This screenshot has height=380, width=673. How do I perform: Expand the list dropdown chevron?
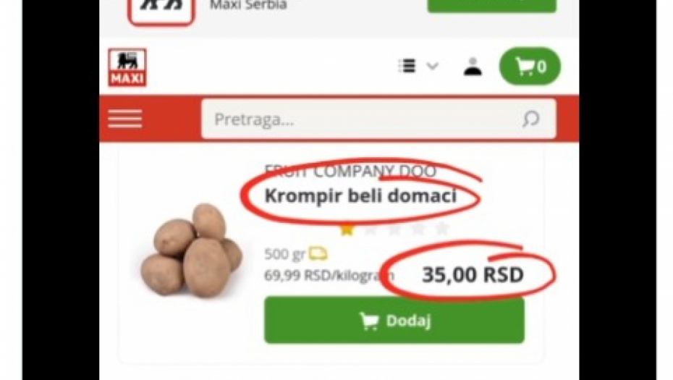432,66
